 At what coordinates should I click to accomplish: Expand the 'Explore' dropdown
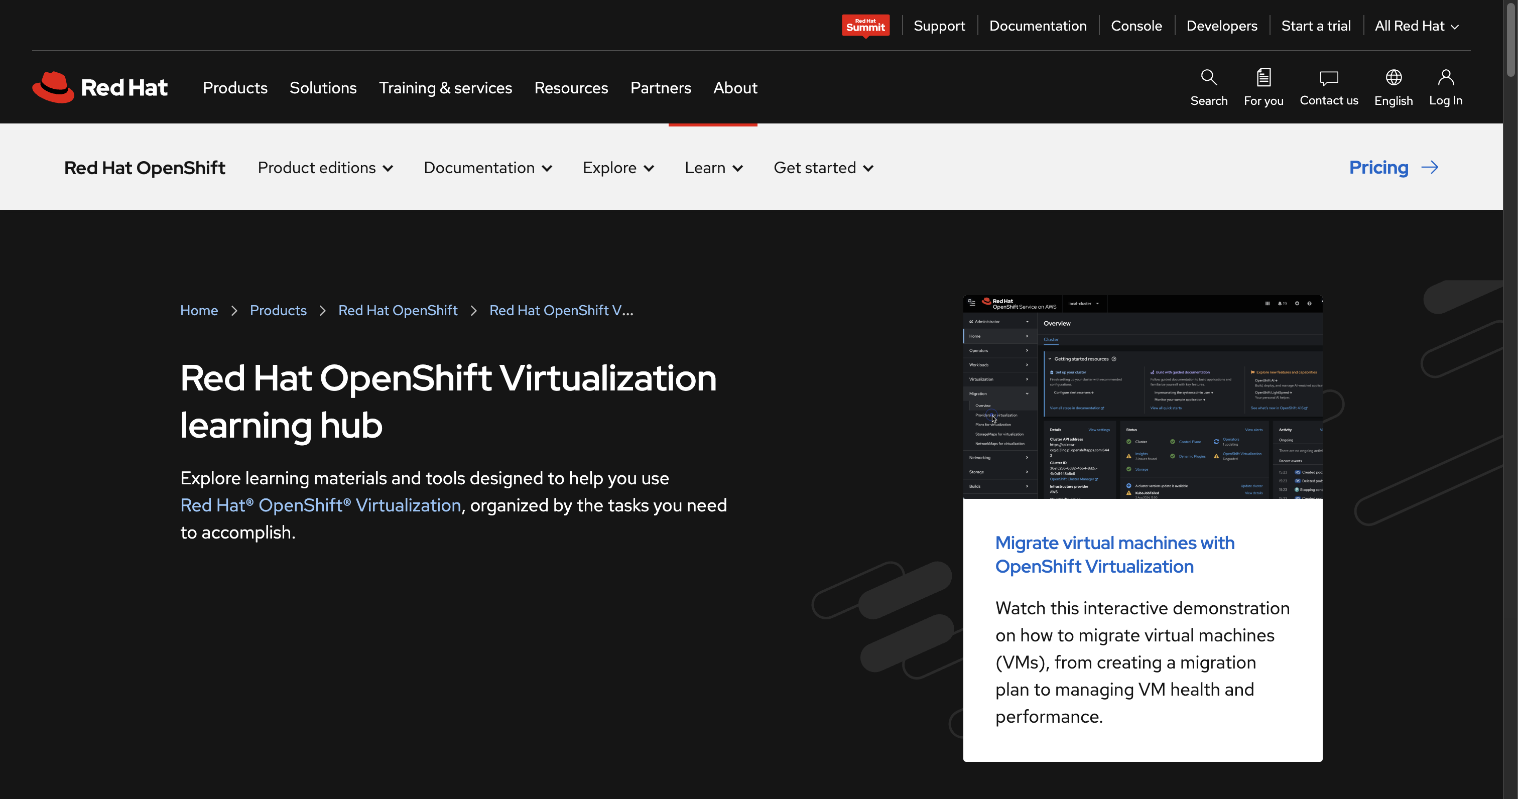tap(617, 167)
